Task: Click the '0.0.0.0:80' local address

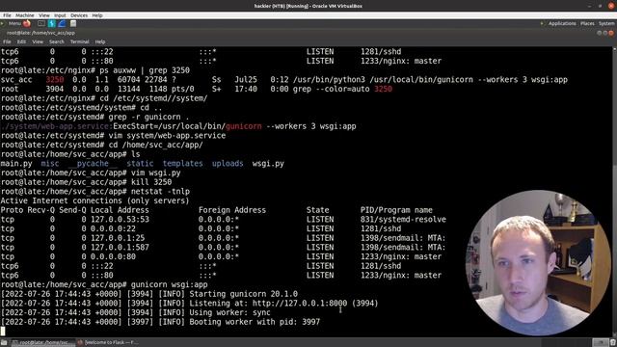Action: pos(114,257)
